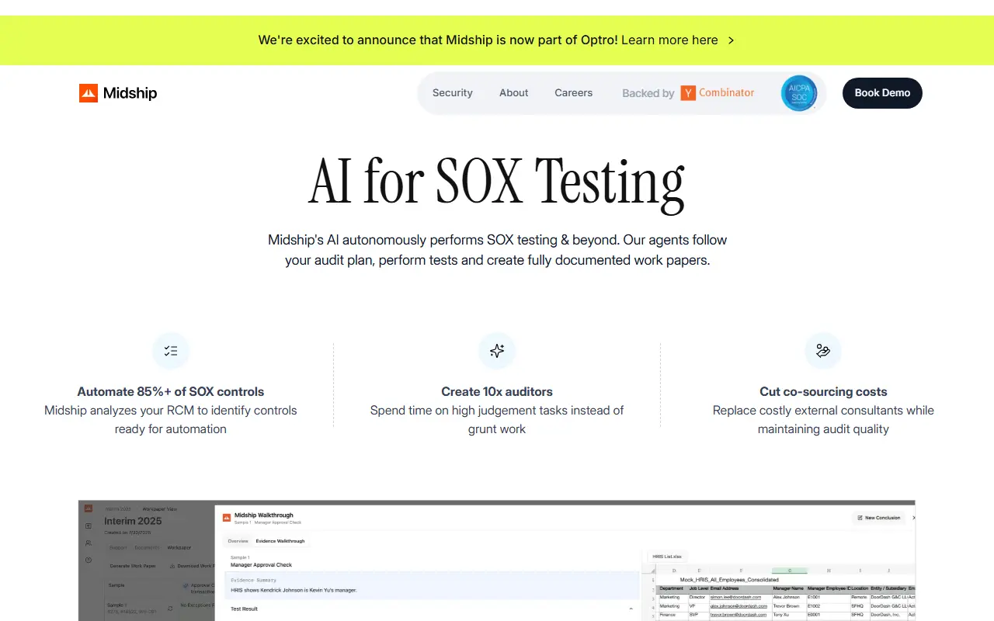Click the Mock_HRIS_All_Employees_Consolidated sheet title

(x=729, y=580)
